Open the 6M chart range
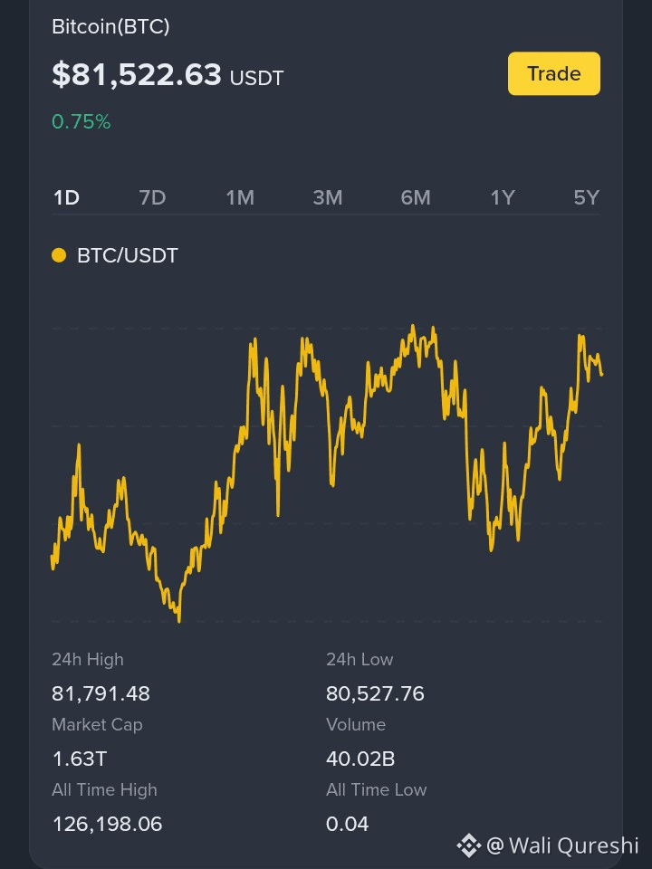 coord(416,198)
